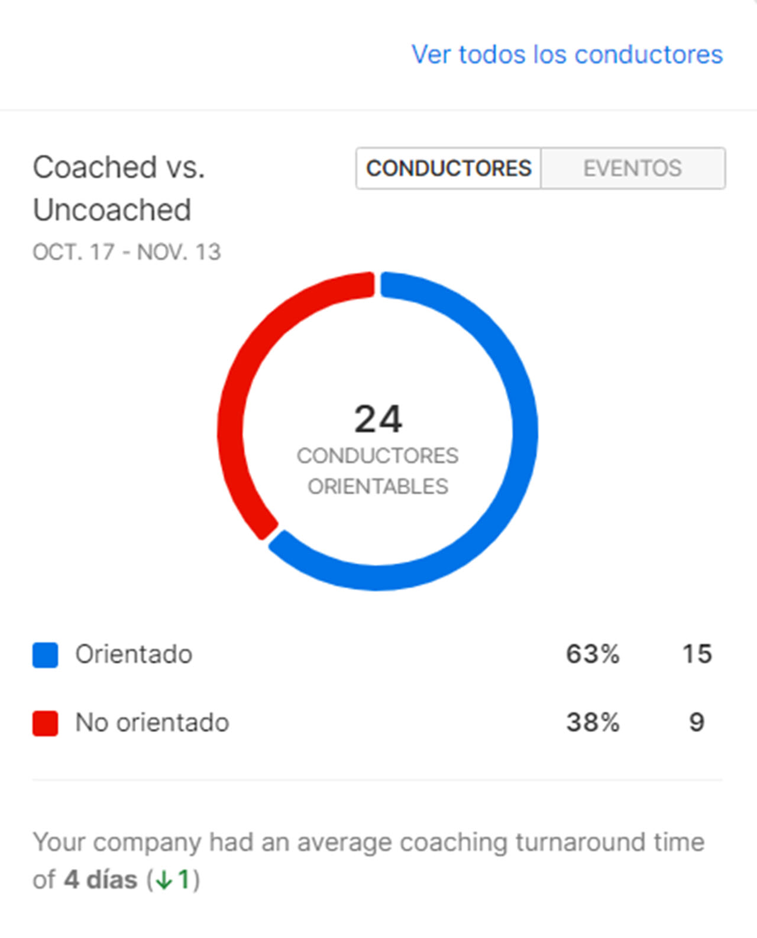Viewport: 757px width, 938px height.
Task: Click the Coached vs. Uncoached title
Action: point(118,188)
